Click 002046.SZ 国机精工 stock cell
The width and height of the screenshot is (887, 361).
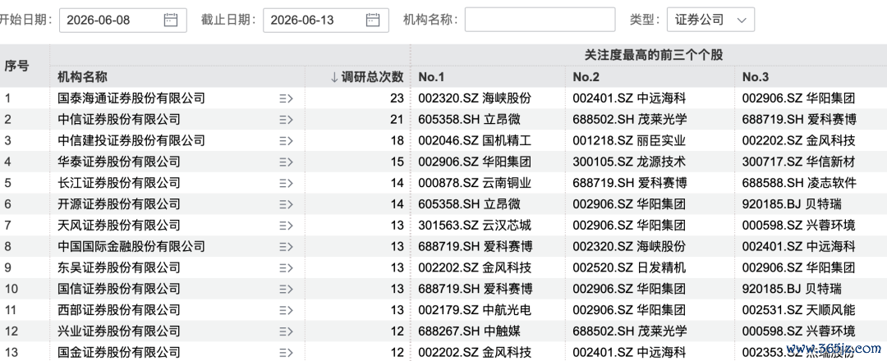(475, 140)
